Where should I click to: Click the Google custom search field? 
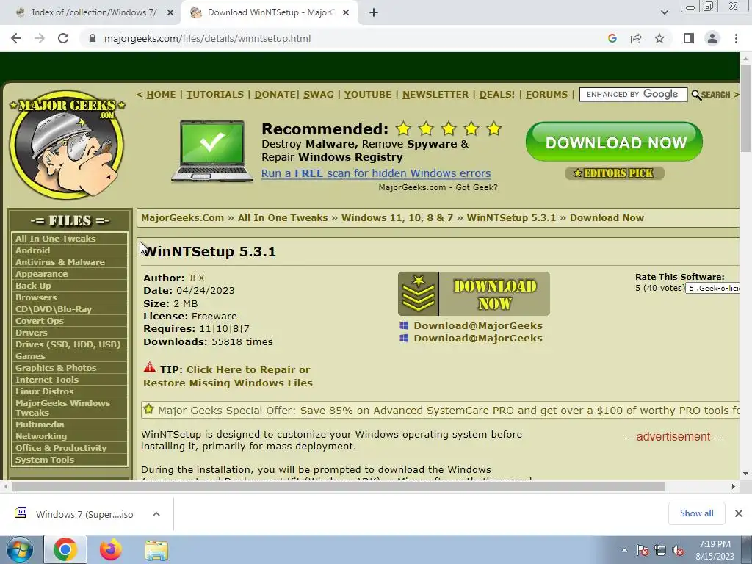coord(633,95)
